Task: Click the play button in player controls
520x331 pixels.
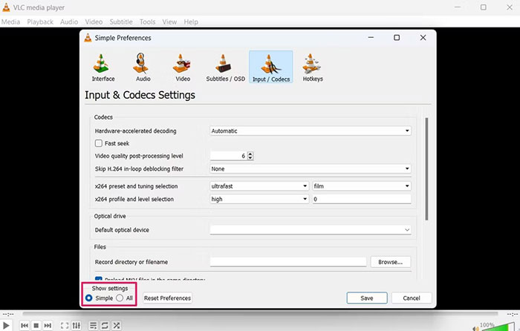Action: pyautogui.click(x=7, y=325)
